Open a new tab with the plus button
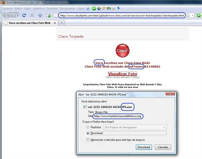Viewport: 202px width, 159px height. [x=62, y=23]
